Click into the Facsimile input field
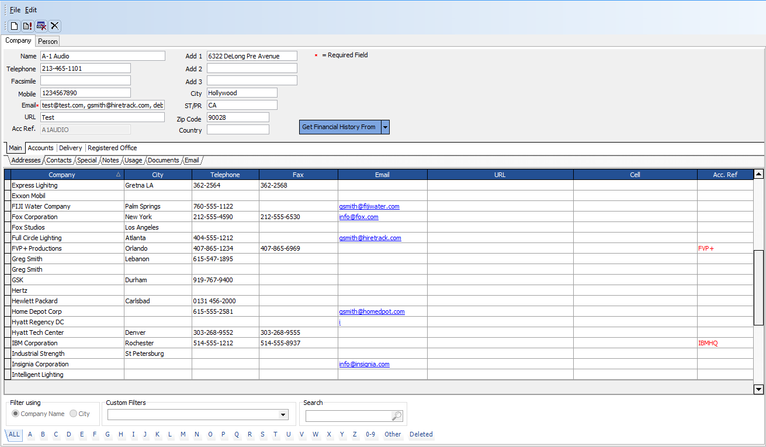 pyautogui.click(x=85, y=81)
